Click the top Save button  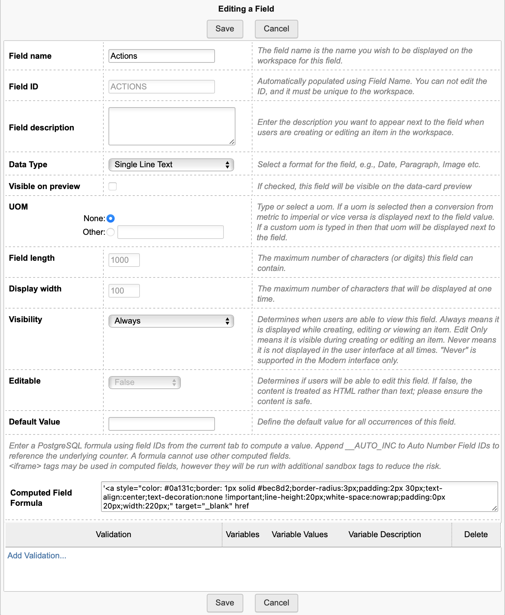(x=225, y=29)
